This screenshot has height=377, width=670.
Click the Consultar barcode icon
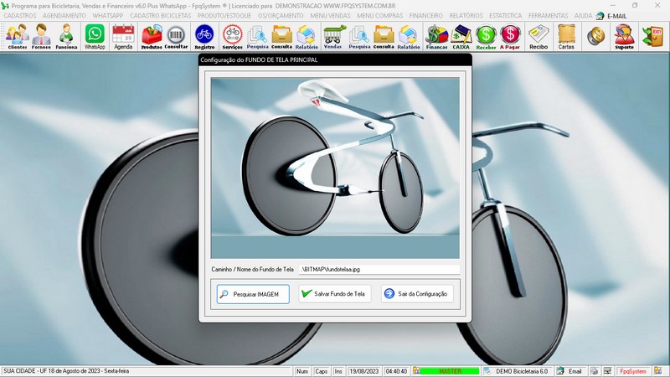(176, 37)
